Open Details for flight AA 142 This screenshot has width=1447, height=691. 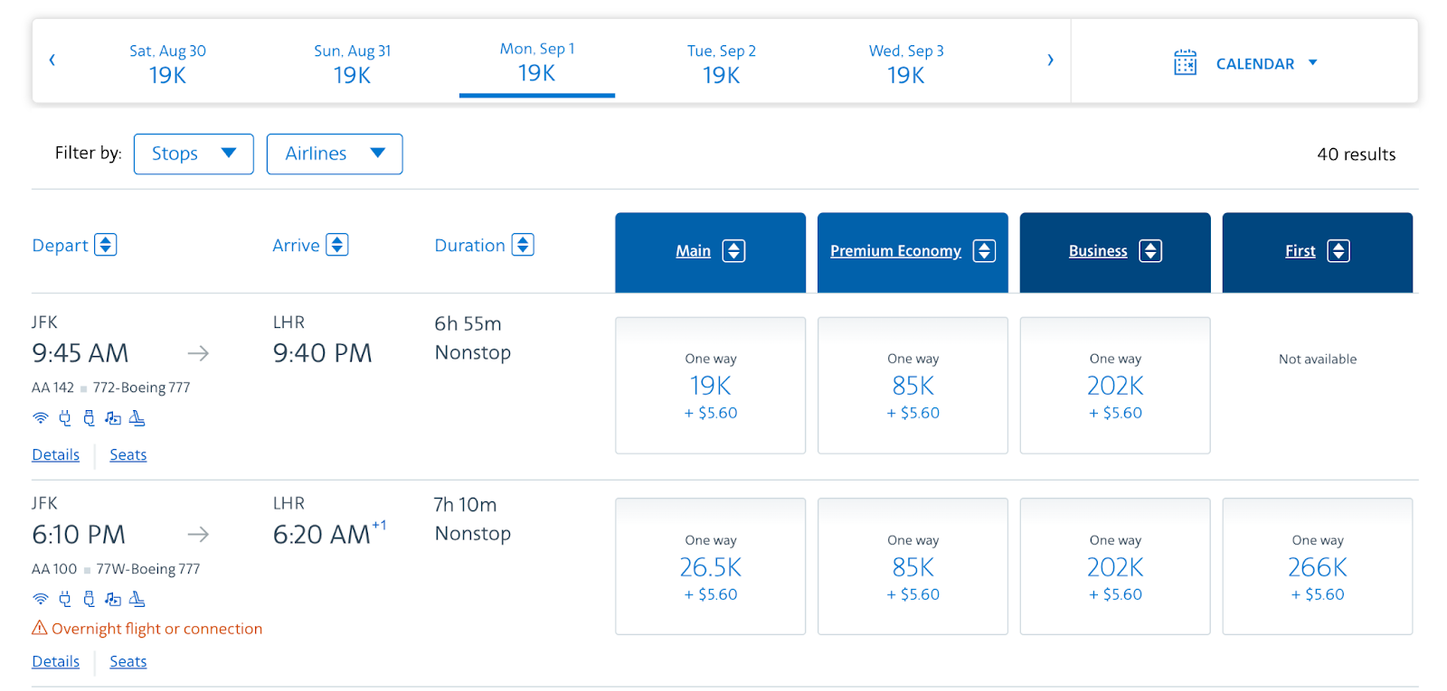[56, 455]
